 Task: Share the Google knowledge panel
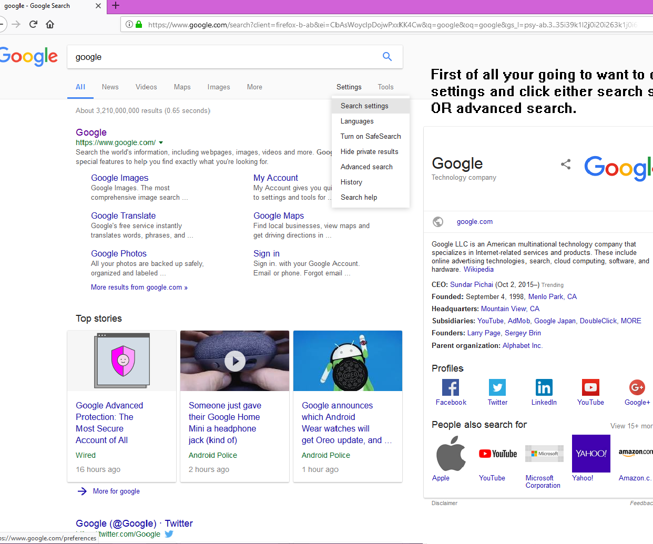click(566, 164)
